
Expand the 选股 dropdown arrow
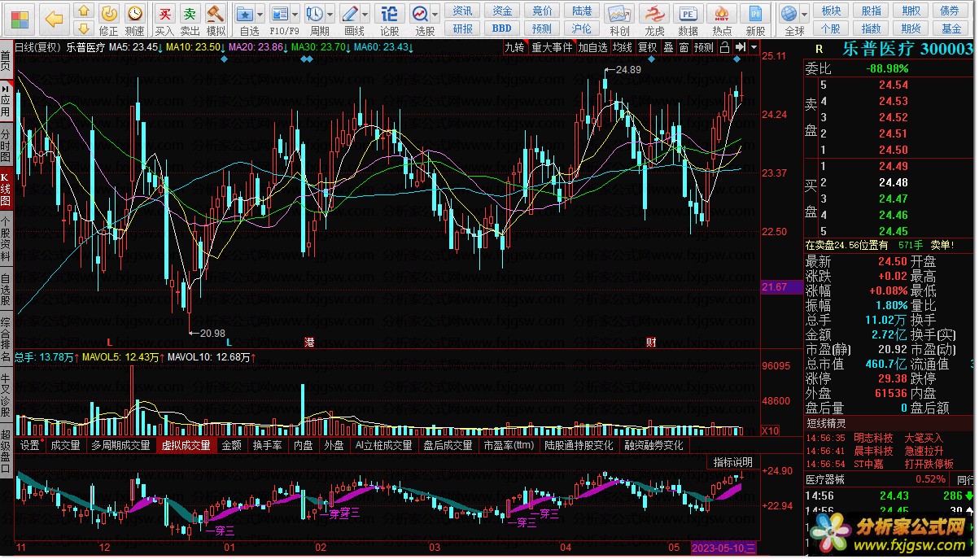(435, 14)
